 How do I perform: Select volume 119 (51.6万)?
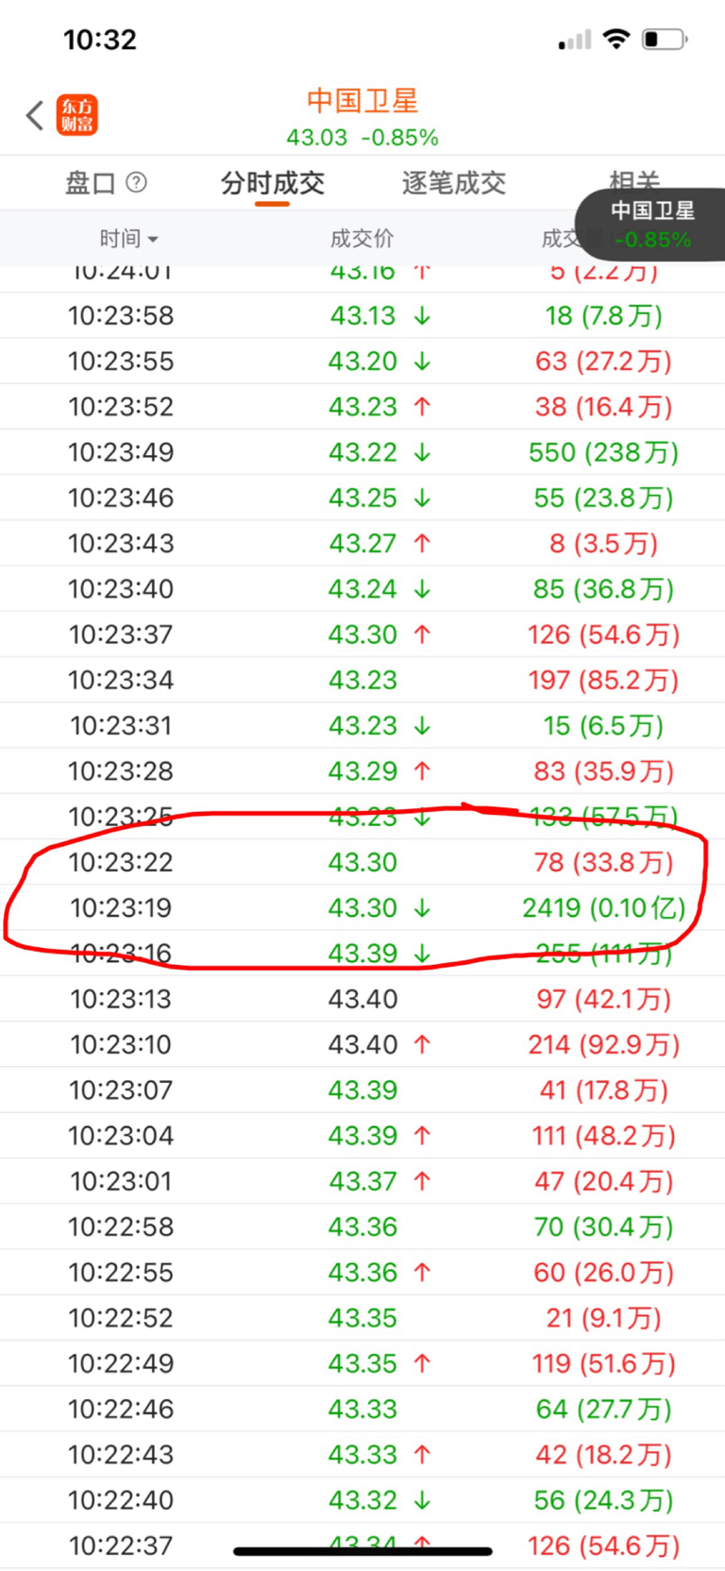click(603, 1363)
